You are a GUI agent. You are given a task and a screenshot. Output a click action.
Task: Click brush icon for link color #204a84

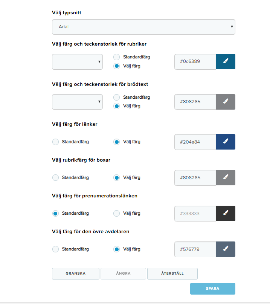tap(226, 142)
